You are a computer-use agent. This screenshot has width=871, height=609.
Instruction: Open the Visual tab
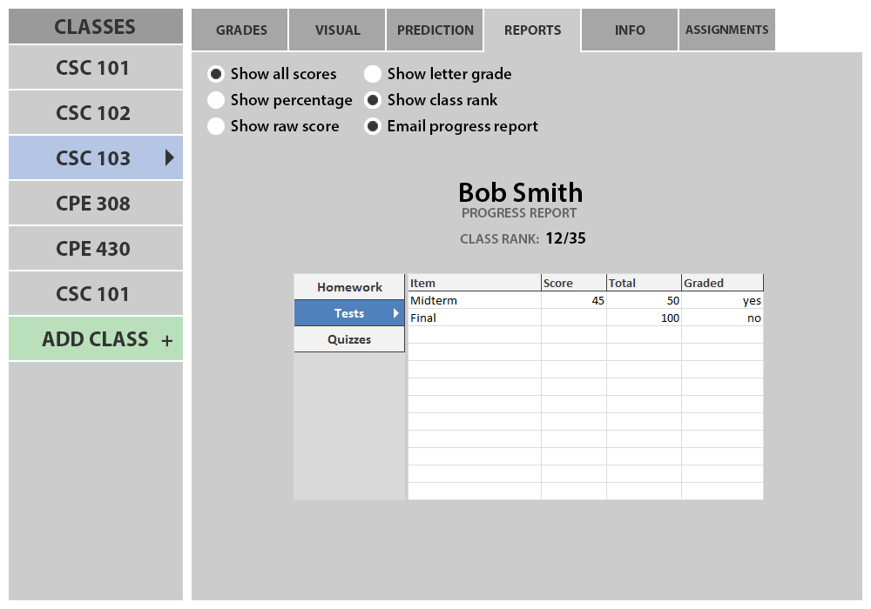click(337, 30)
